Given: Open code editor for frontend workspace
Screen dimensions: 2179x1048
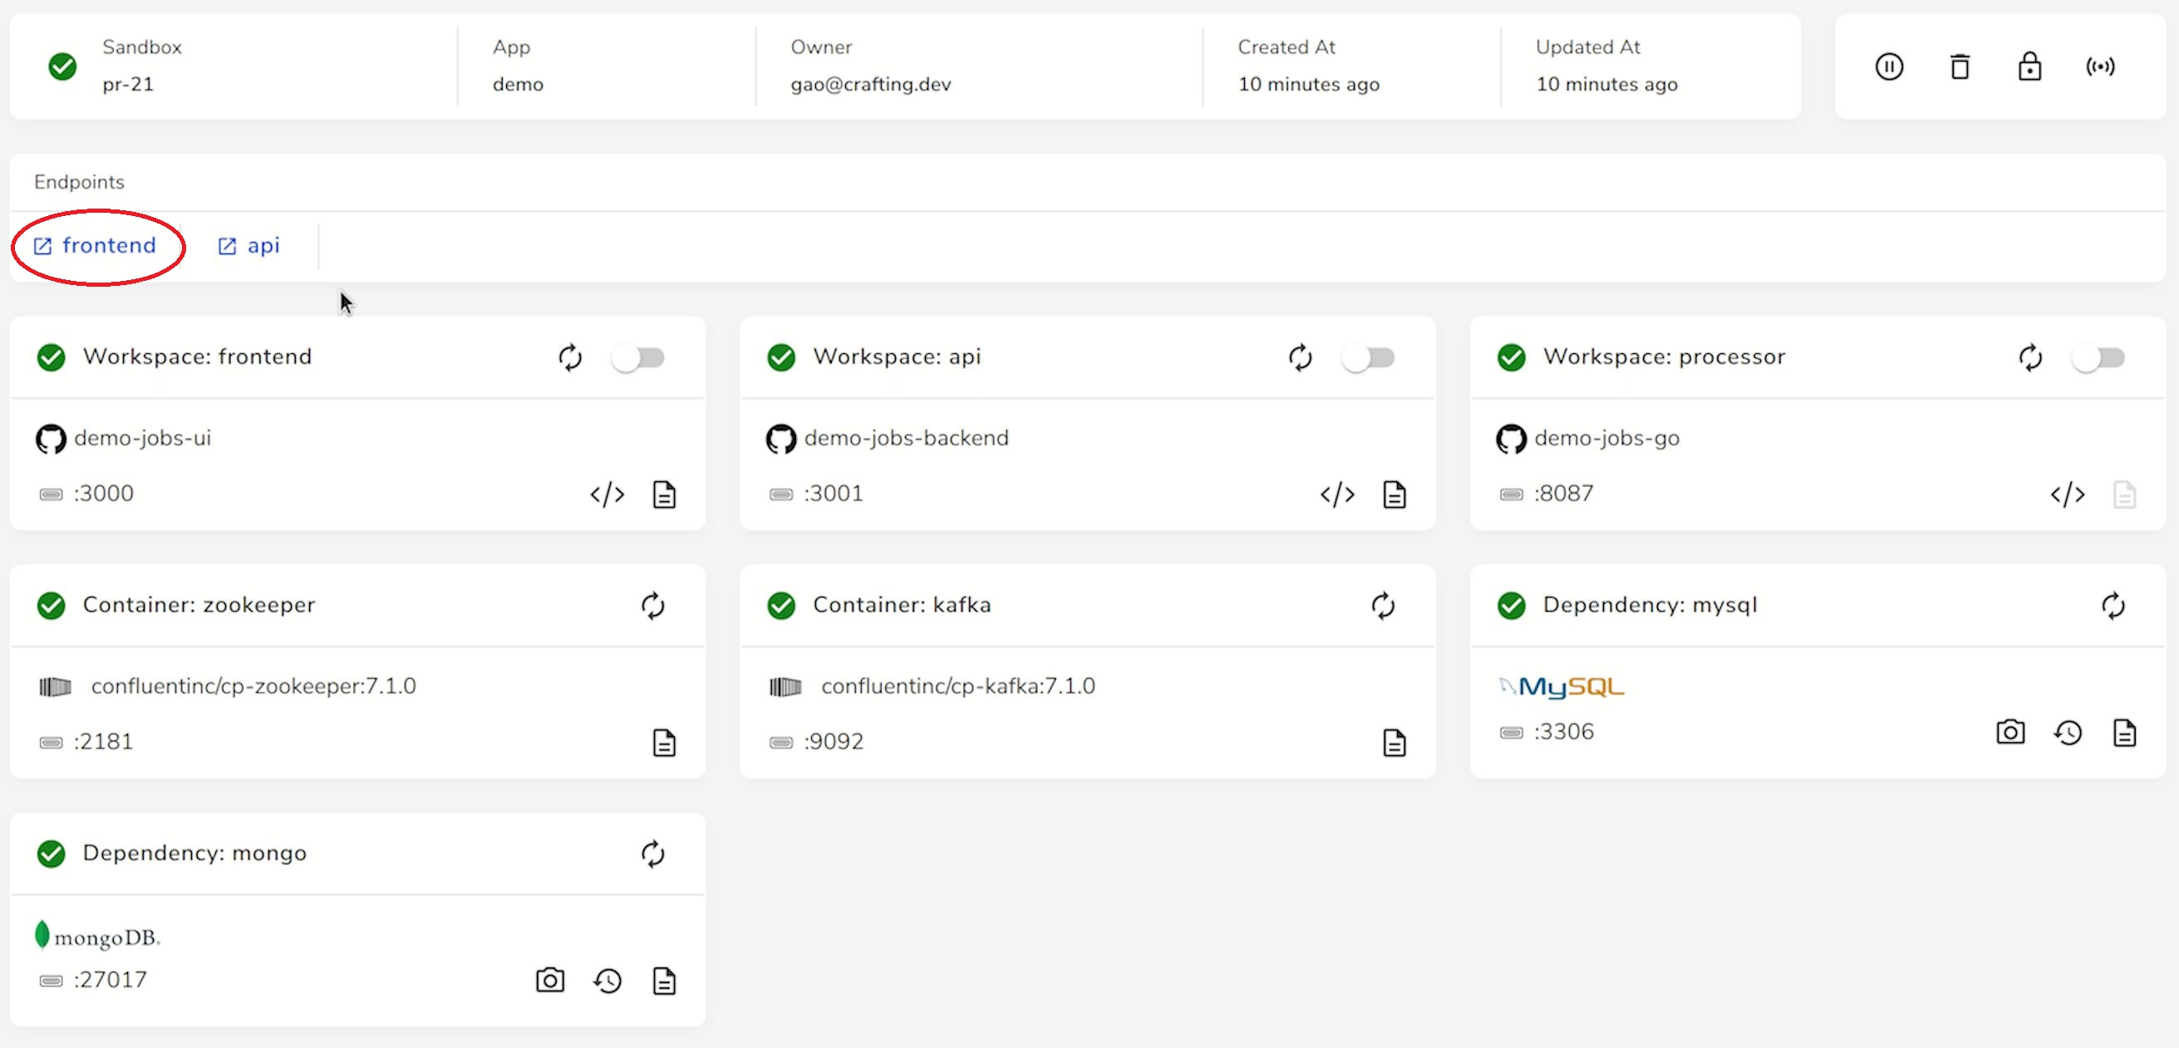Looking at the screenshot, I should (x=607, y=494).
